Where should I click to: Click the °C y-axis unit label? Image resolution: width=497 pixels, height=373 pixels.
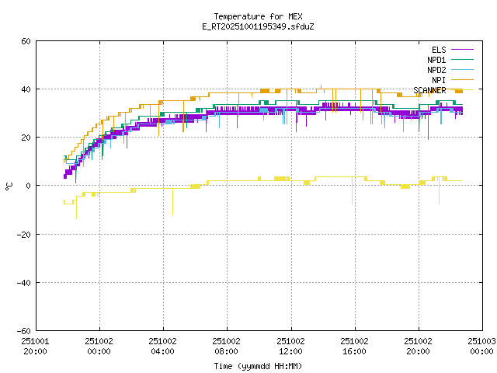pyautogui.click(x=9, y=186)
